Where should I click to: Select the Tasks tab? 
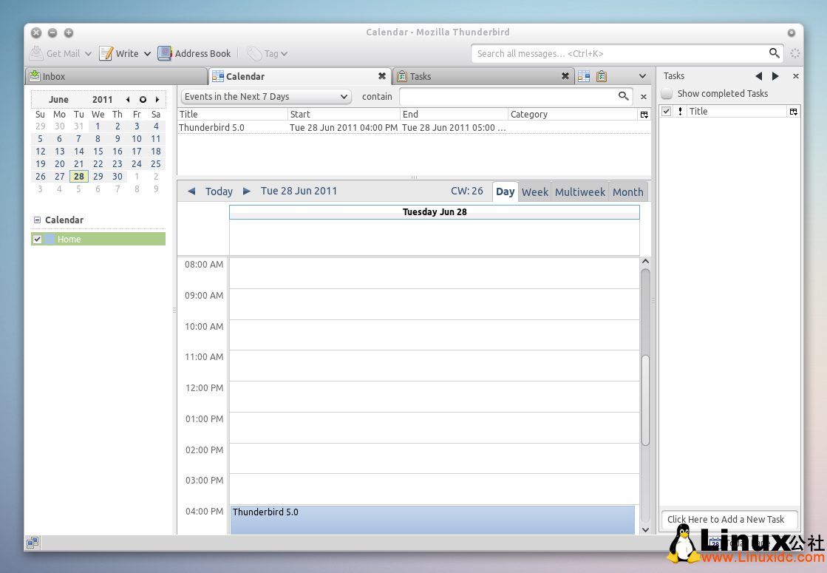tap(421, 76)
